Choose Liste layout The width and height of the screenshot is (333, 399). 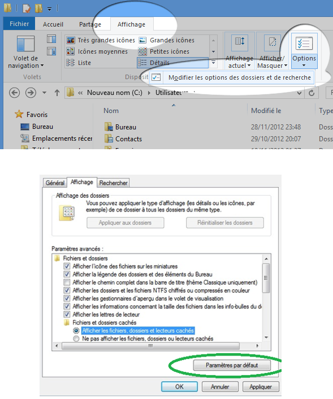(79, 63)
